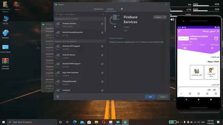Open This PC desktop icon
Viewport: 223px width, 125px height.
[6, 20]
